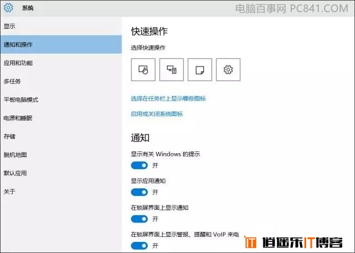Open 平板电脑模式 settings
The image size is (355, 253).
(x=61, y=99)
